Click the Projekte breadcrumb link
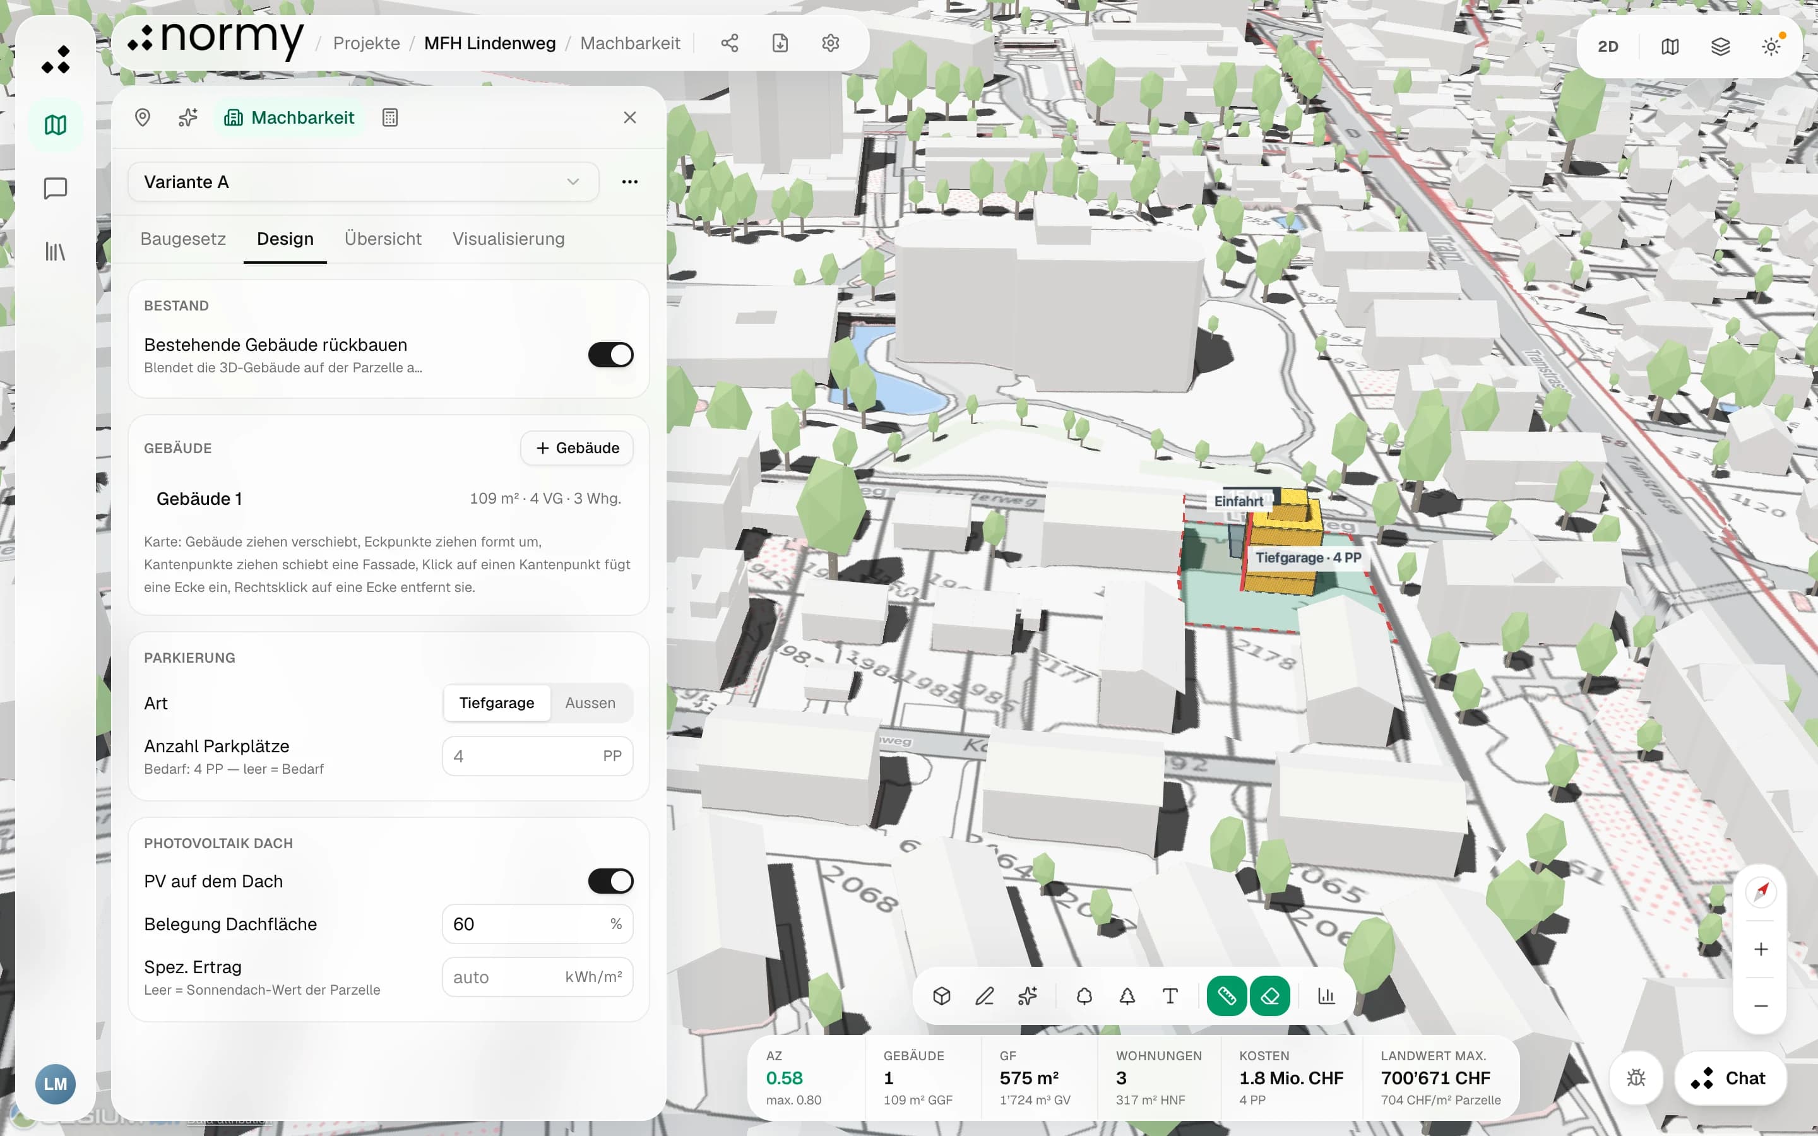The width and height of the screenshot is (1818, 1136). click(367, 43)
